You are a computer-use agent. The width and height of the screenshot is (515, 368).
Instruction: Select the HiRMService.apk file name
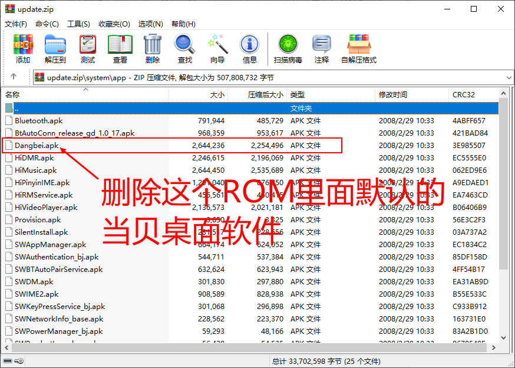tap(44, 195)
